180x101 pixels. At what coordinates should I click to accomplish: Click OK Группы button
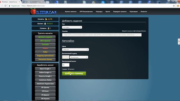click(x=45, y=87)
